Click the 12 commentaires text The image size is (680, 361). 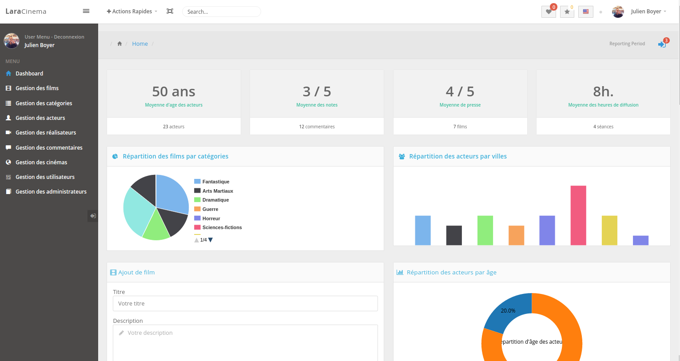tap(317, 127)
